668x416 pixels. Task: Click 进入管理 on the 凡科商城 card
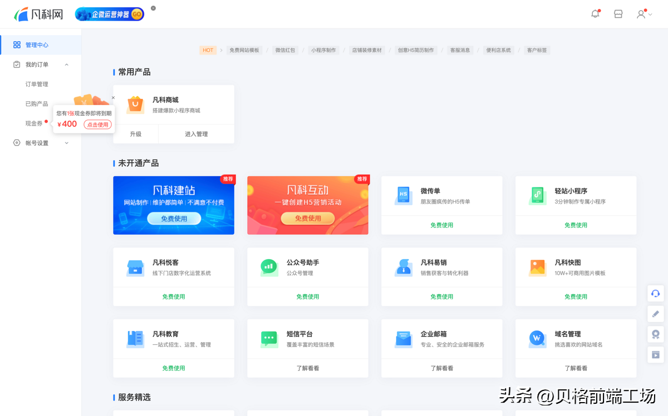pyautogui.click(x=197, y=134)
